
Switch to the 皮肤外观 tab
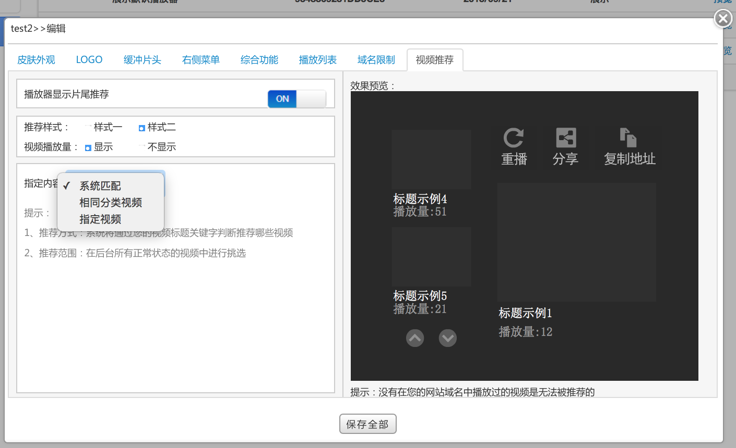pos(36,60)
